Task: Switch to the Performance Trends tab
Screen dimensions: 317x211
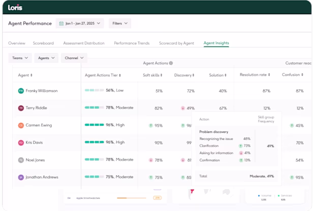Action: point(132,43)
